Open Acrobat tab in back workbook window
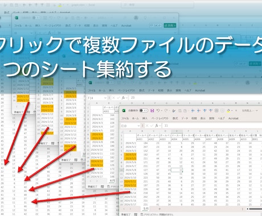This screenshot has height=216, width=262. click(x=126, y=26)
